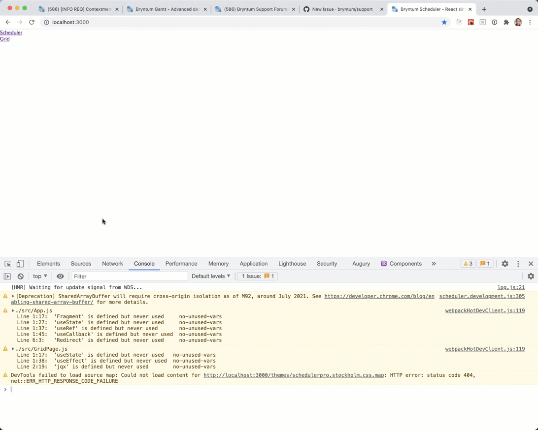Image resolution: width=538 pixels, height=430 pixels.
Task: Open the Grid link
Action: click(5, 39)
